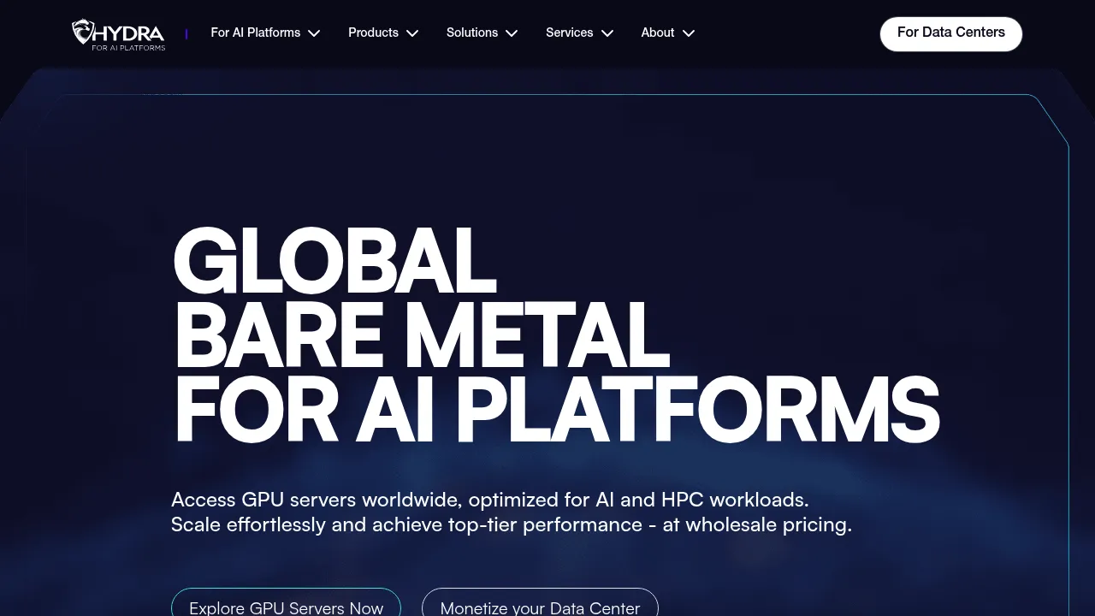Image resolution: width=1095 pixels, height=616 pixels.
Task: Click the FOR AI PLATFORMS headline line
Action: [x=557, y=410]
